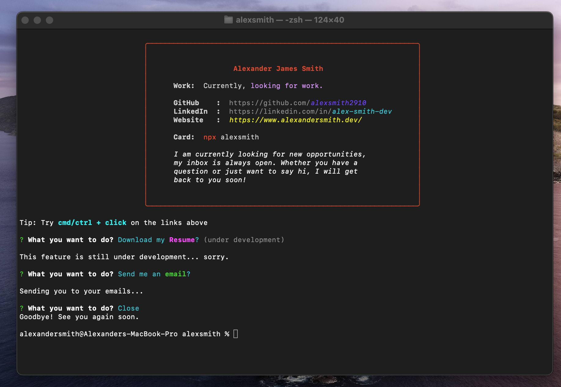Select the Send me an email option
Viewport: 561px width, 387px height.
(152, 274)
